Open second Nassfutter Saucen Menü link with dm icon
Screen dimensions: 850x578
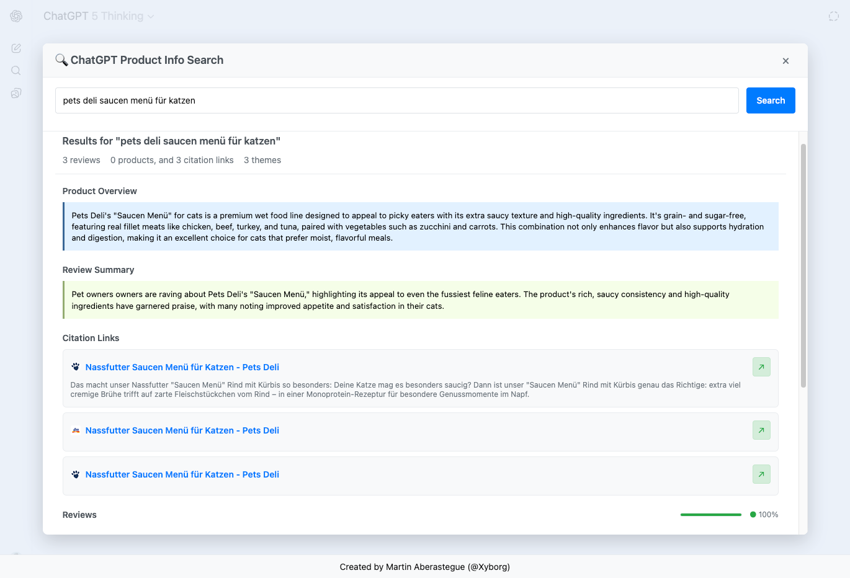(x=182, y=430)
